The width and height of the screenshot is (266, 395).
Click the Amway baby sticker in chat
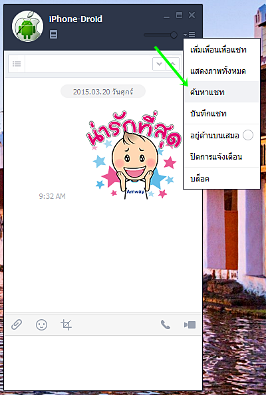click(134, 156)
